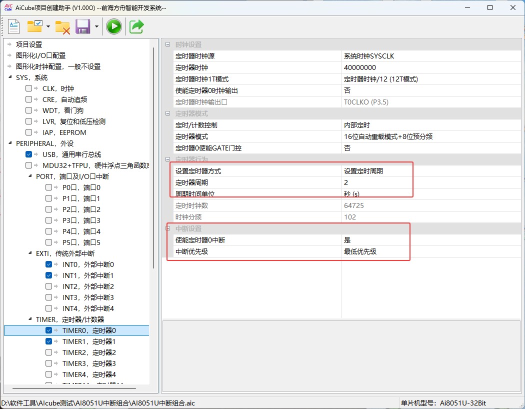Change 设置定时器方式 value 设置定时周期
Viewport: 525px width, 409px height.
point(431,171)
